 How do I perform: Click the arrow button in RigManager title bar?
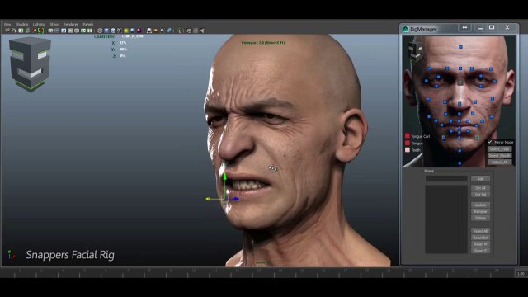click(465, 27)
